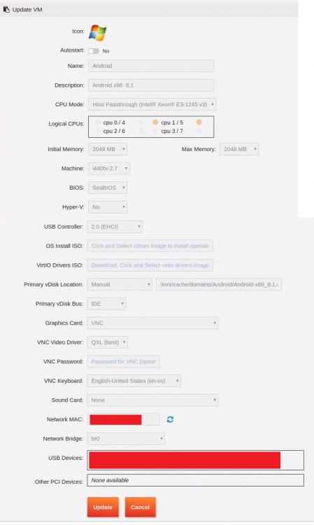Open the Initial Memory dropdown
The width and height of the screenshot is (314, 525).
pos(107,149)
